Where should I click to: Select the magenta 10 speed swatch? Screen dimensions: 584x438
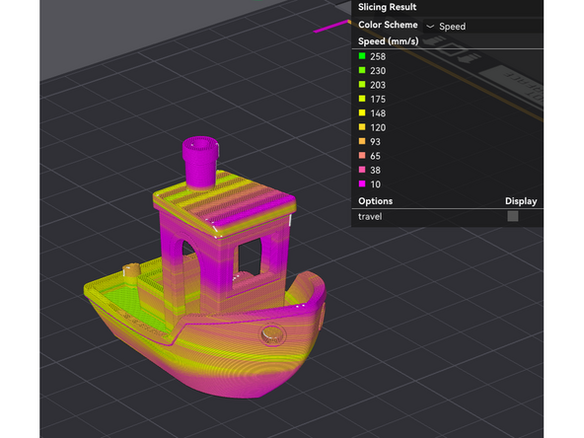[x=362, y=183]
